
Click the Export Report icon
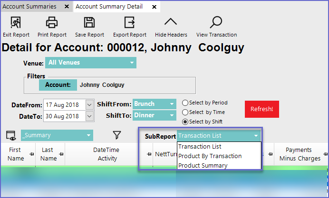(x=129, y=22)
